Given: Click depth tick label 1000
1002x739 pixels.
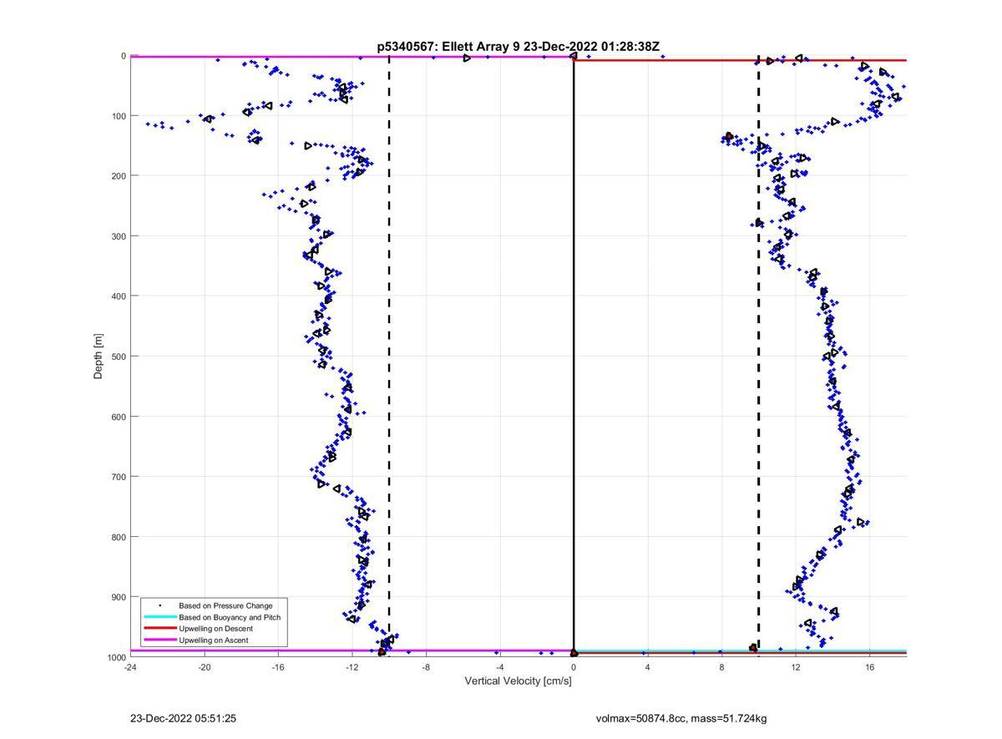Looking at the screenshot, I should (116, 657).
